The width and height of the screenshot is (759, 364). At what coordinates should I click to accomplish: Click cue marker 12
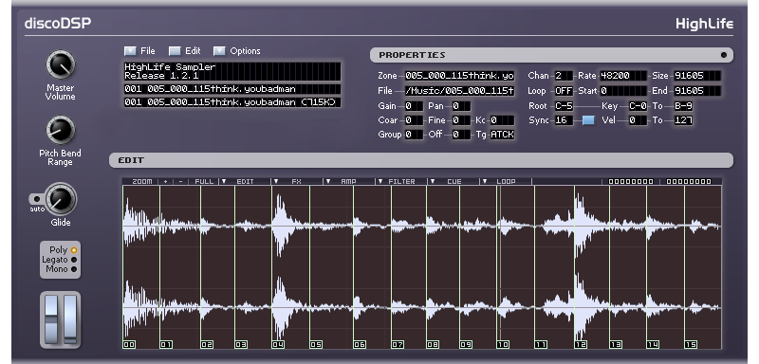coord(581,345)
